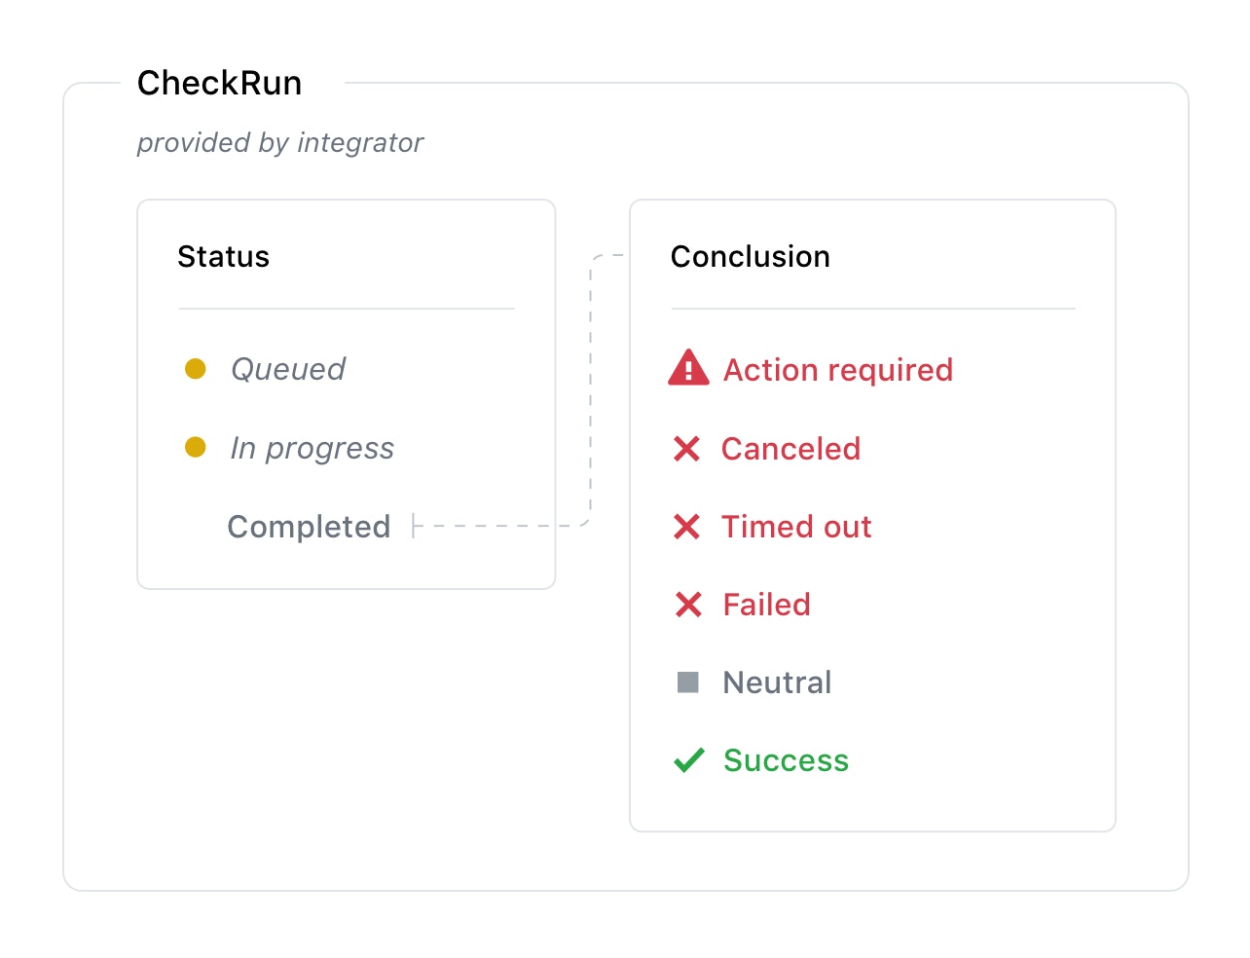The height and width of the screenshot is (958, 1250).
Task: Select the Completed status label
Action: click(x=309, y=527)
